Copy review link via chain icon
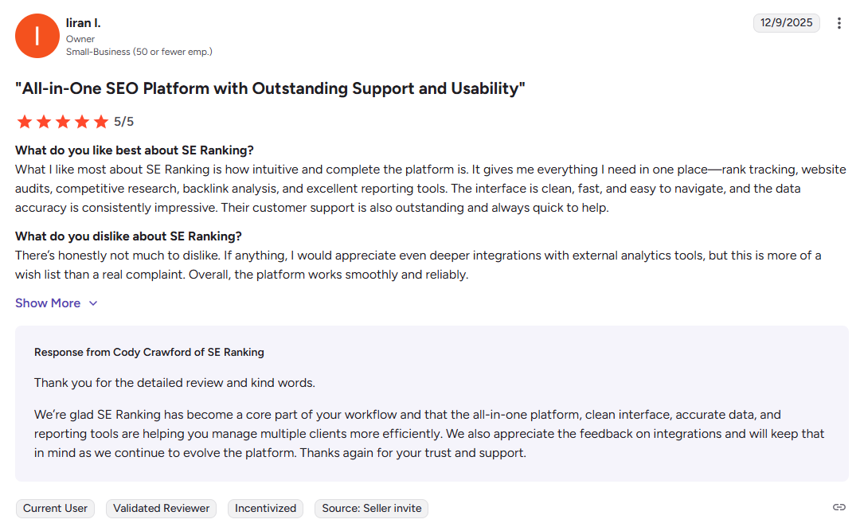 (838, 507)
